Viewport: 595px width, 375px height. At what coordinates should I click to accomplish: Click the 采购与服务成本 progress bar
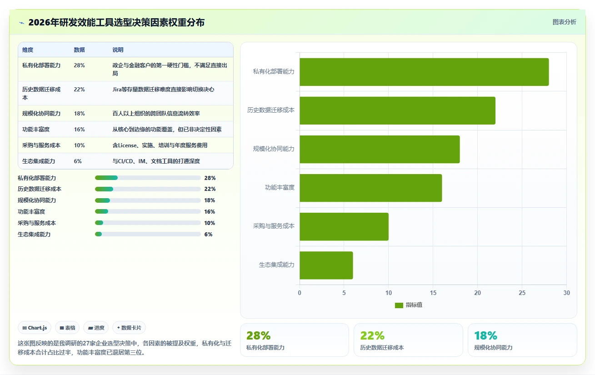point(148,223)
